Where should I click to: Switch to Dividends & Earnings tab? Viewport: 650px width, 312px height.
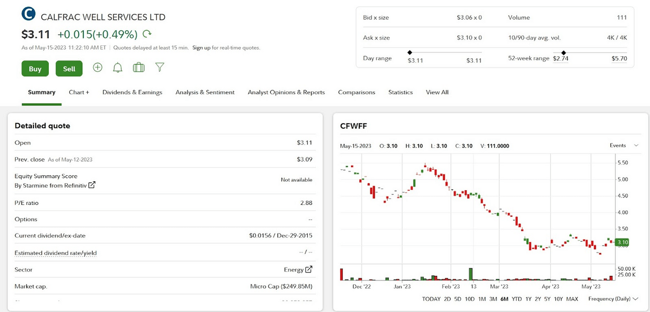point(132,92)
